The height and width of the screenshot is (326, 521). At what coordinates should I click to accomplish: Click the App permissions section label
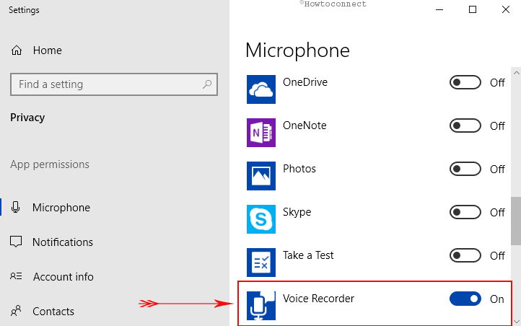50,164
